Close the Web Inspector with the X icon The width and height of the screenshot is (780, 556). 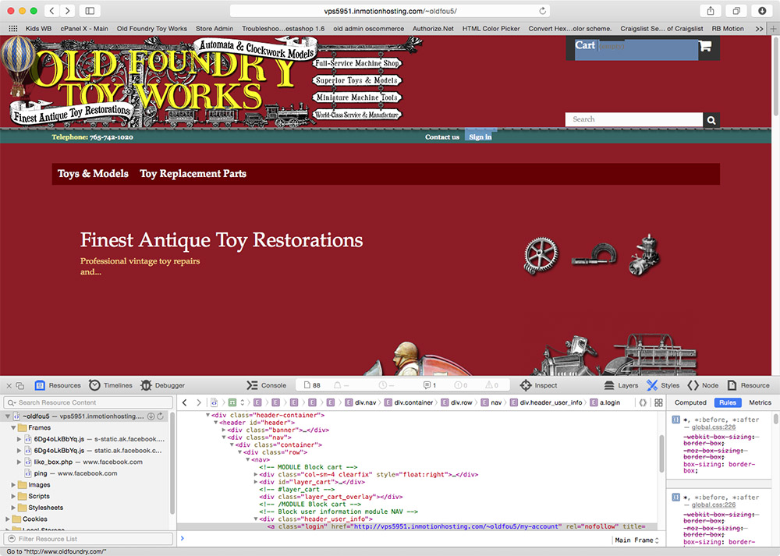click(9, 385)
